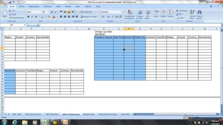
Task: Click the insert function fx button
Action: tap(38, 25)
